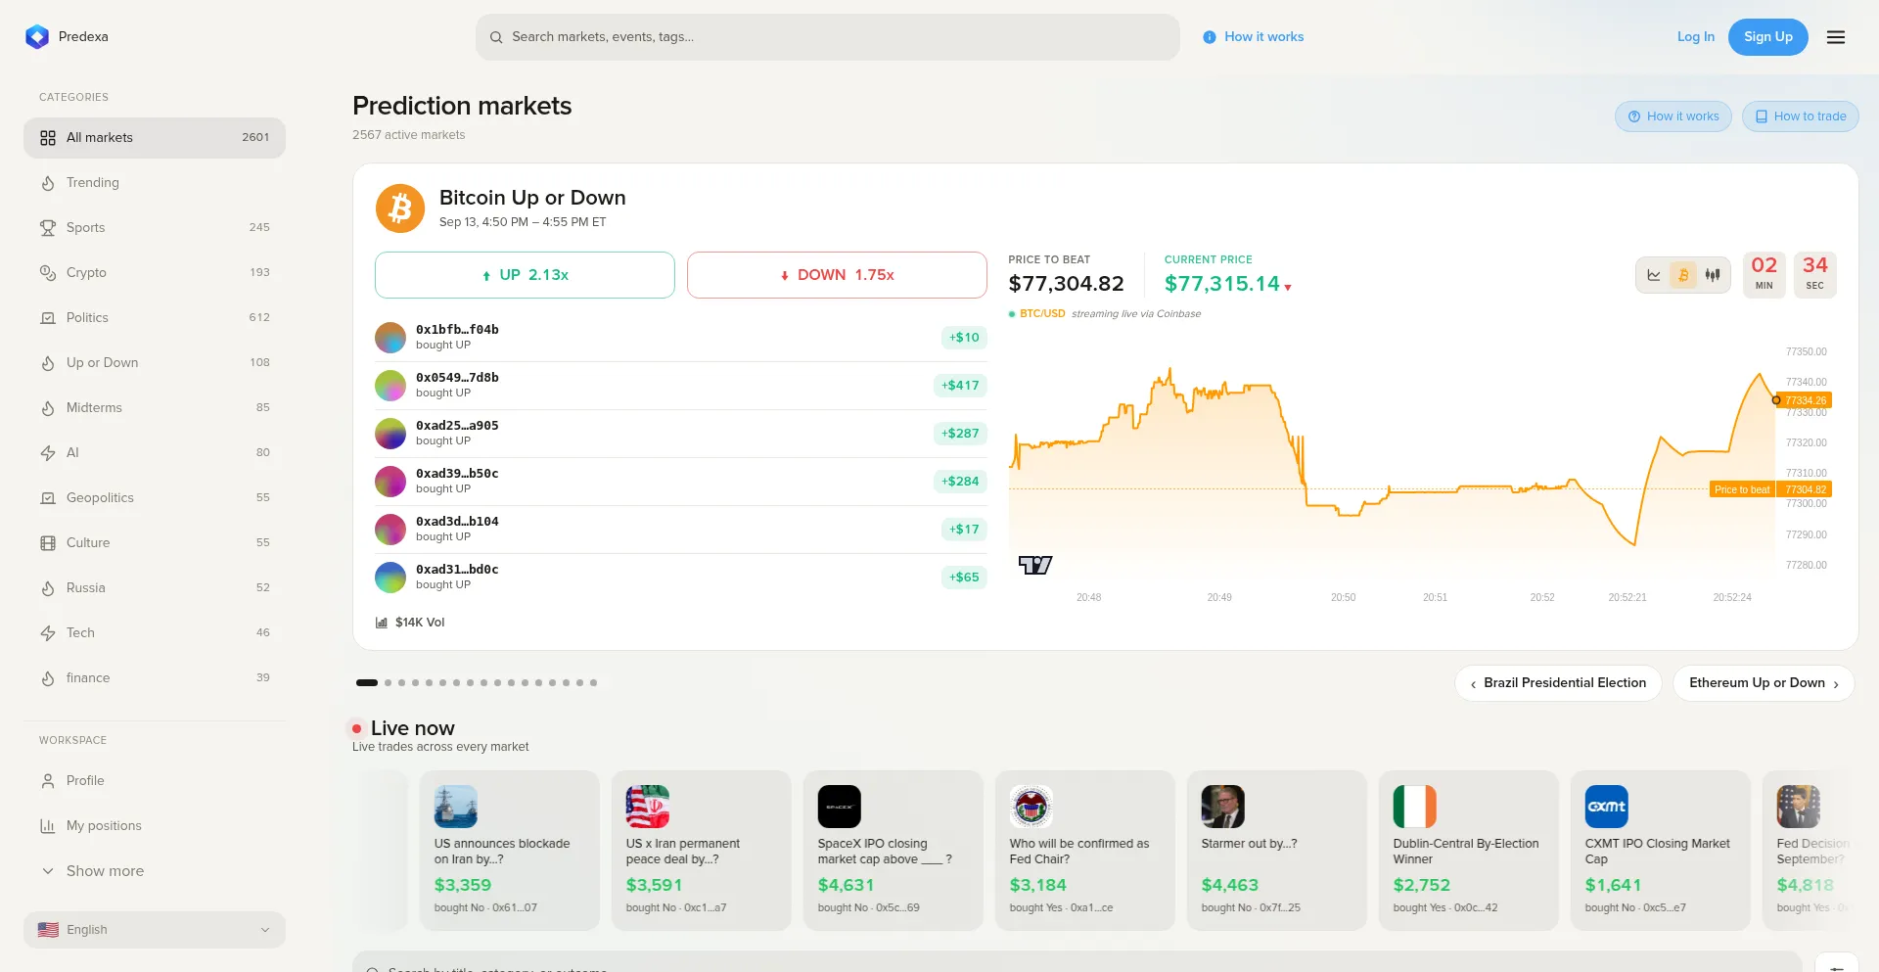Click the avatar of trader 0x1bfb…f04b
This screenshot has width=1879, height=972.
pyautogui.click(x=390, y=338)
